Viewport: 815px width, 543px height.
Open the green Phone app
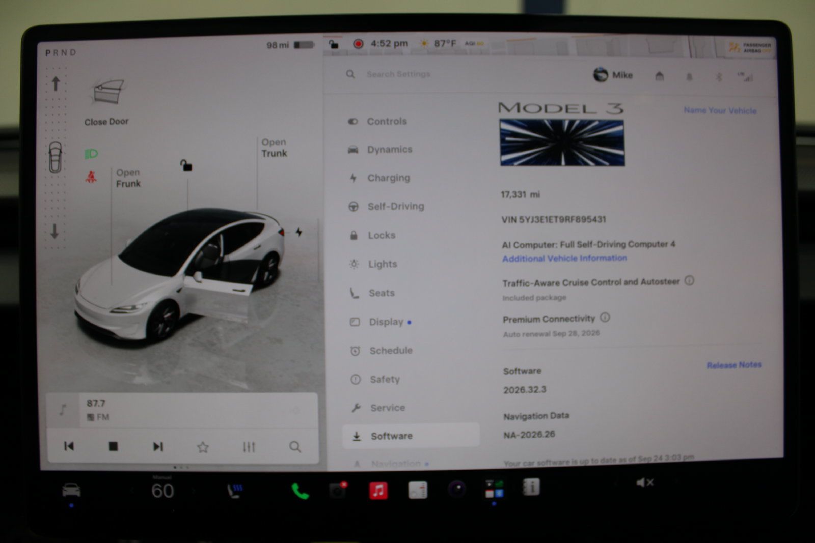[x=300, y=491]
